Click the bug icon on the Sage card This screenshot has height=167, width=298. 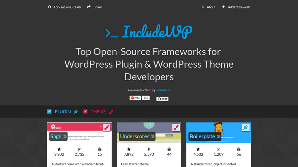click(x=100, y=149)
